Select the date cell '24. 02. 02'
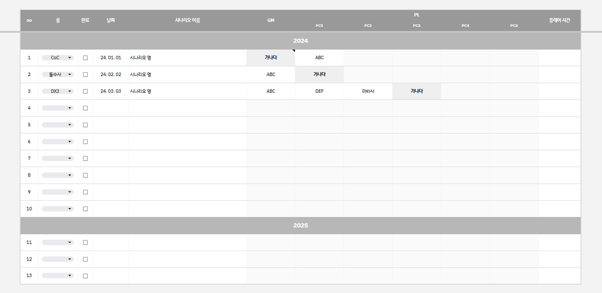This screenshot has height=293, width=602. click(x=111, y=74)
